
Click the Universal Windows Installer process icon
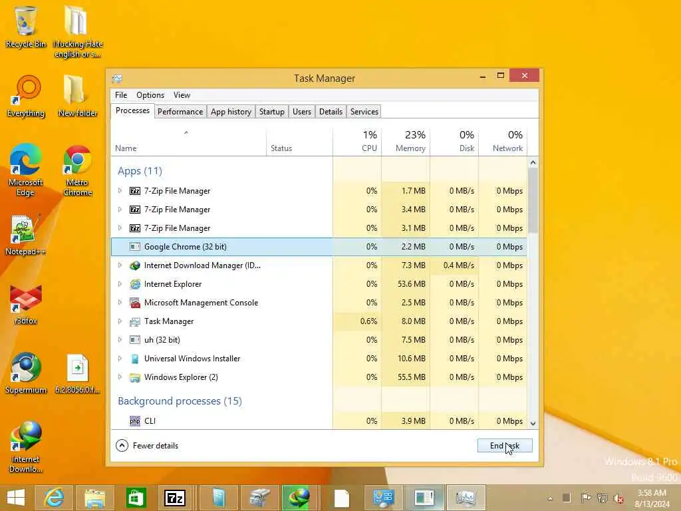click(x=135, y=359)
